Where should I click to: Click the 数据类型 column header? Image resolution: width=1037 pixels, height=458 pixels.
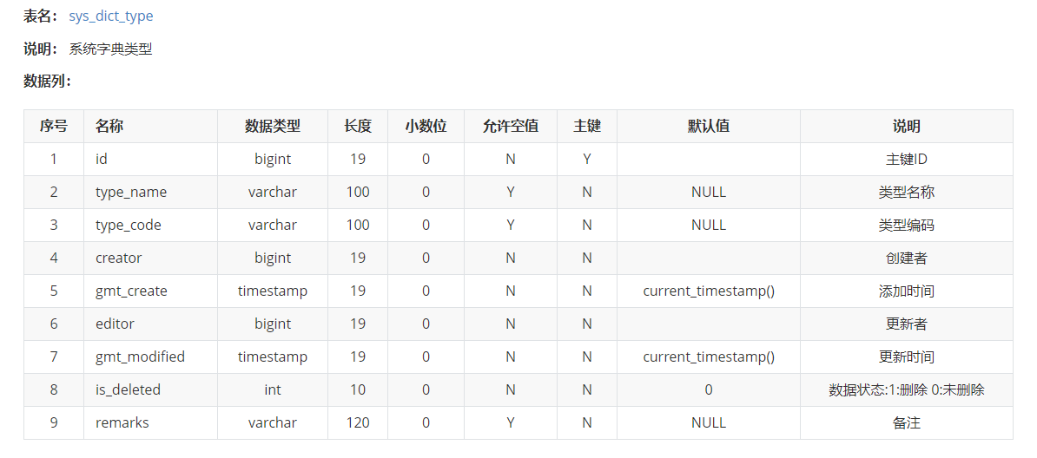pos(273,127)
